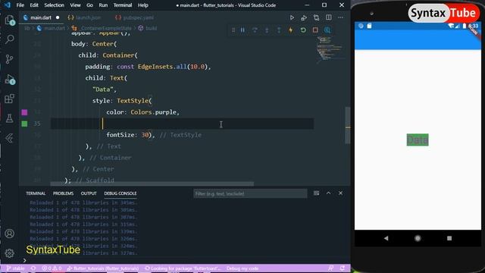The height and width of the screenshot is (273, 485).
Task: Open the Search view in activity bar
Action: (x=10, y=39)
